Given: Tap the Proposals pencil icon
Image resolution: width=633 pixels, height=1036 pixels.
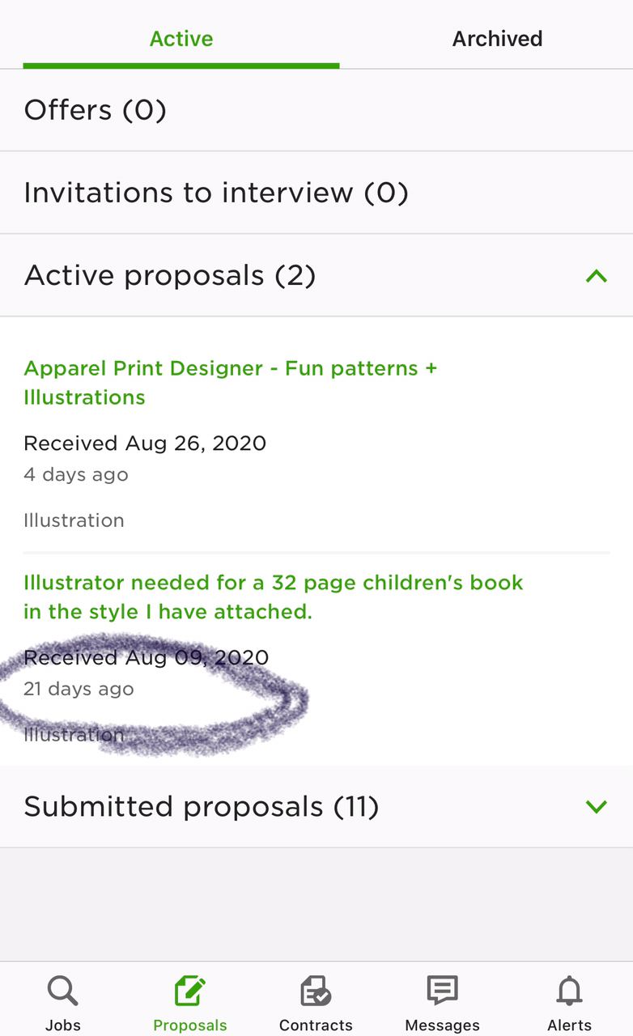Looking at the screenshot, I should click(x=189, y=991).
